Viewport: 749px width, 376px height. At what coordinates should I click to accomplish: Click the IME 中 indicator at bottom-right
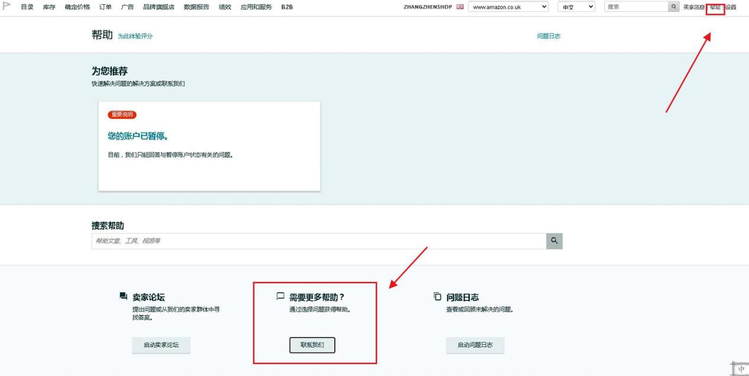(x=741, y=368)
